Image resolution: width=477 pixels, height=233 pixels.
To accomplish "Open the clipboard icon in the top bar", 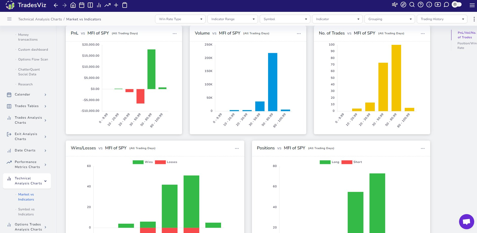I will tap(125, 5).
